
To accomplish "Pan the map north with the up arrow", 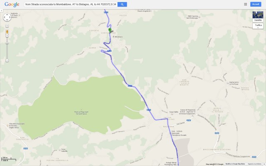I will click(x=7, y=15).
